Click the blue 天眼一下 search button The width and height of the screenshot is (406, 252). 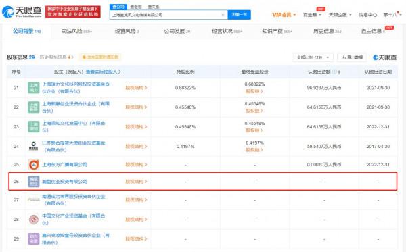pos(240,15)
